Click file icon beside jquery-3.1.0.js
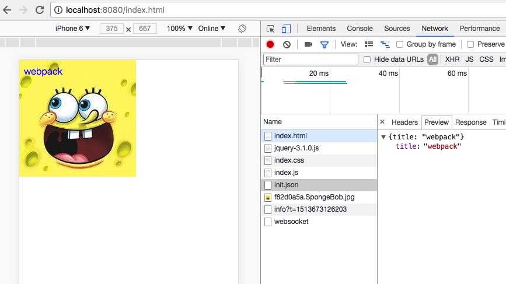Screen dimensions: 506x284 pyautogui.click(x=268, y=148)
